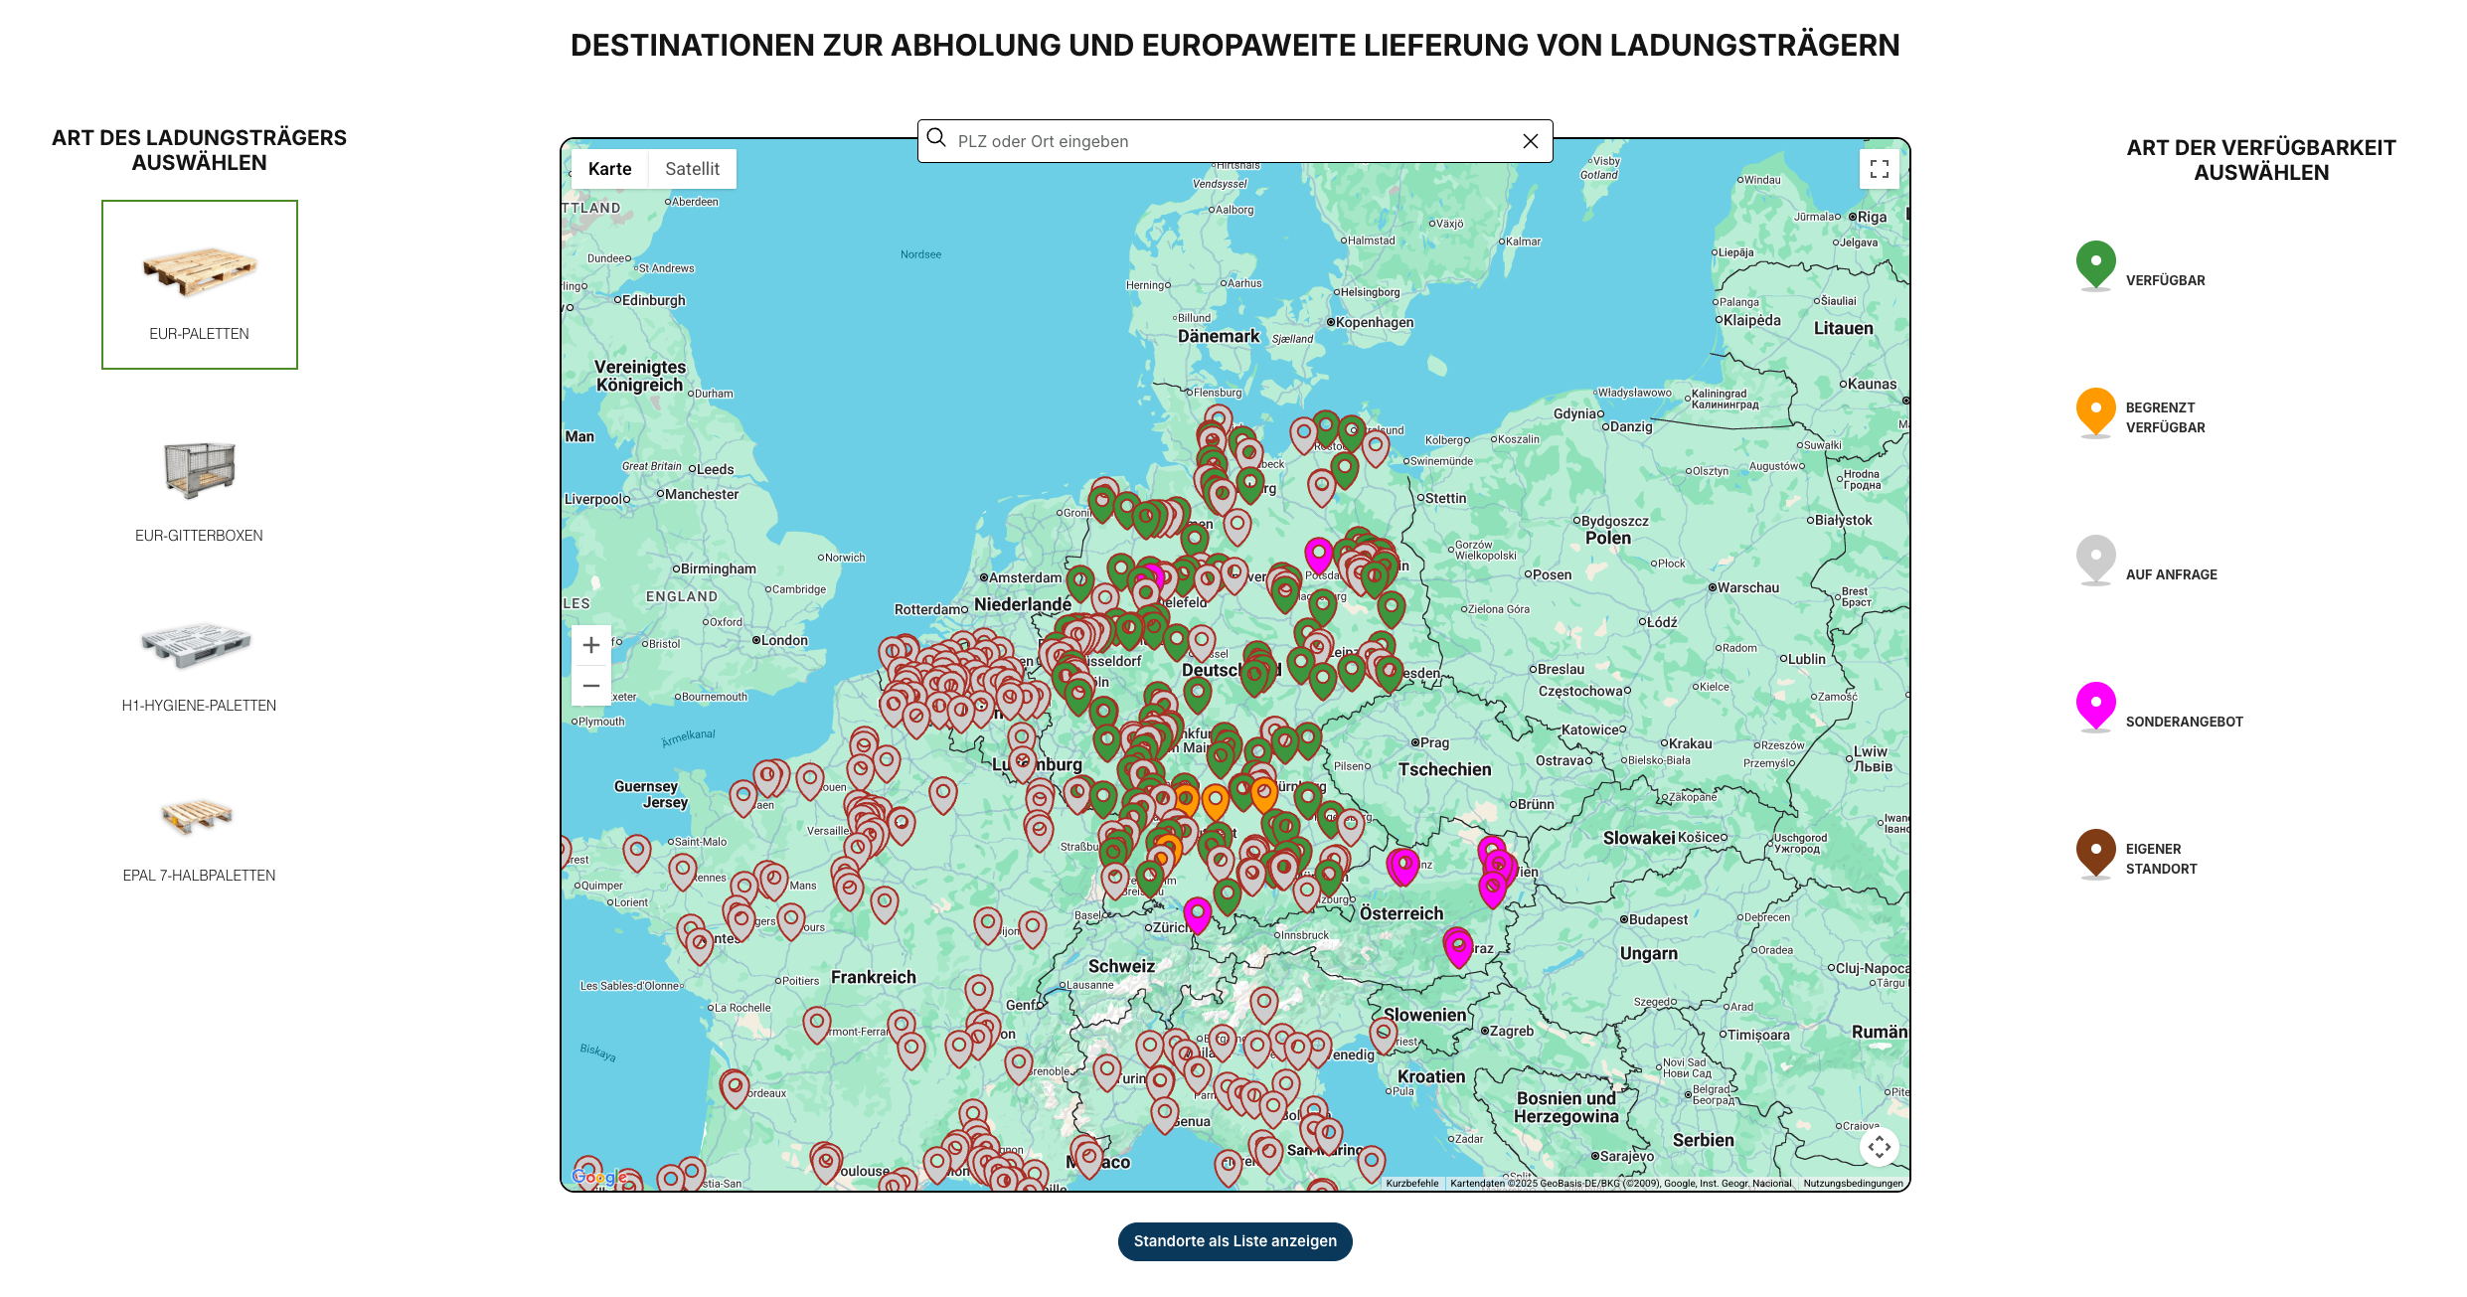The height and width of the screenshot is (1297, 2467).
Task: Switch to the Satellit map tab
Action: (692, 169)
